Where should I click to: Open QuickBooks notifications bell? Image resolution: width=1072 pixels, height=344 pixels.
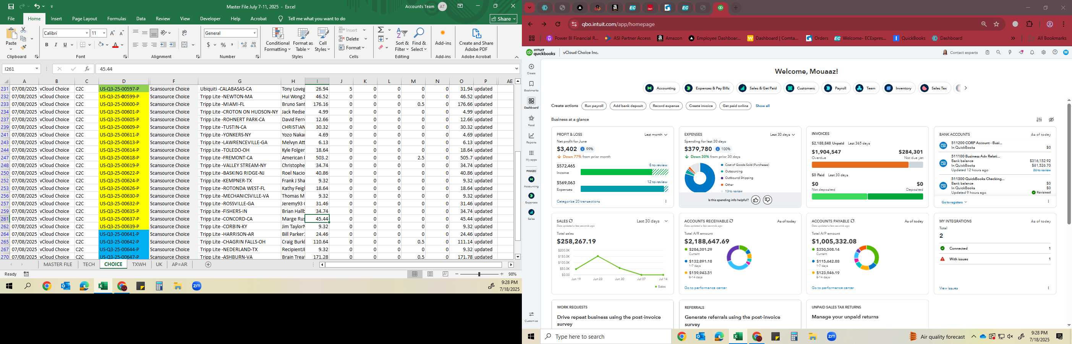pos(1032,52)
